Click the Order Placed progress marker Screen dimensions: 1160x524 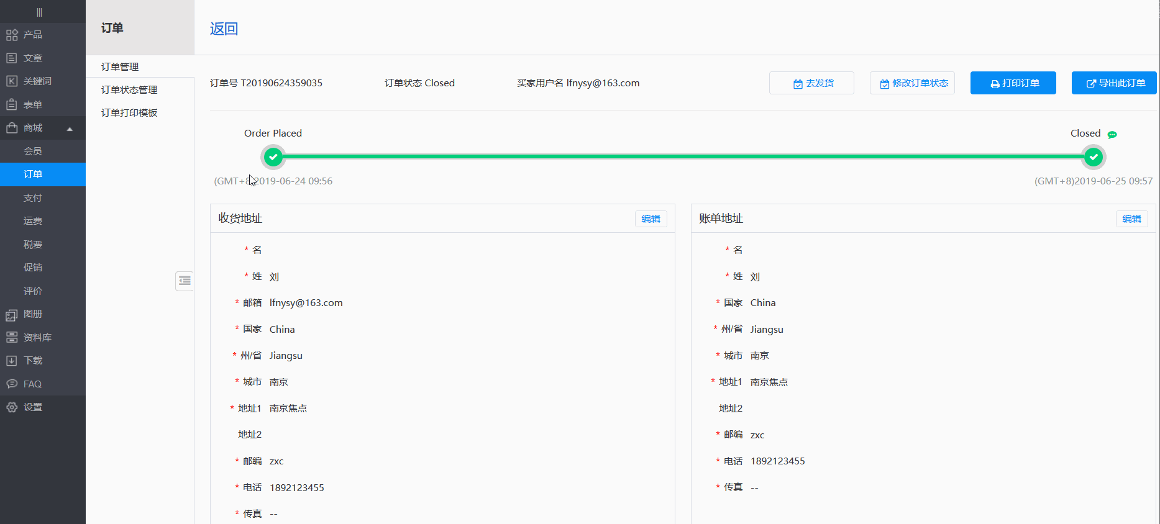(273, 157)
